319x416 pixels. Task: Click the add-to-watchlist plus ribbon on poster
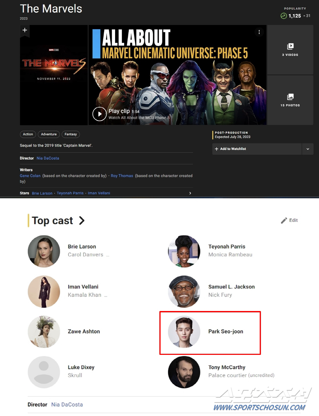tap(25, 30)
